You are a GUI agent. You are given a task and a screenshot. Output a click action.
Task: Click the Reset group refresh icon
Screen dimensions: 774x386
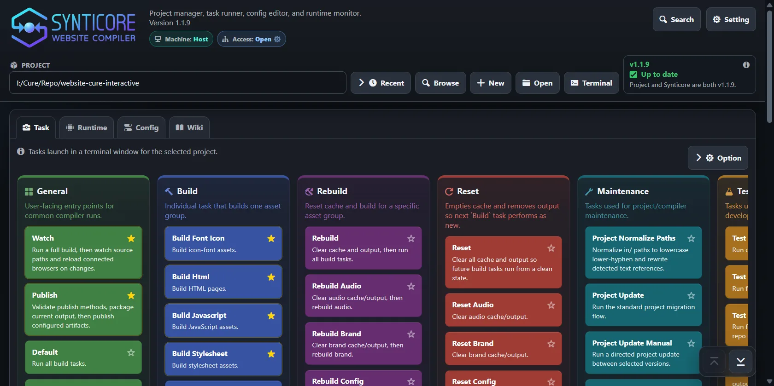pyautogui.click(x=449, y=191)
